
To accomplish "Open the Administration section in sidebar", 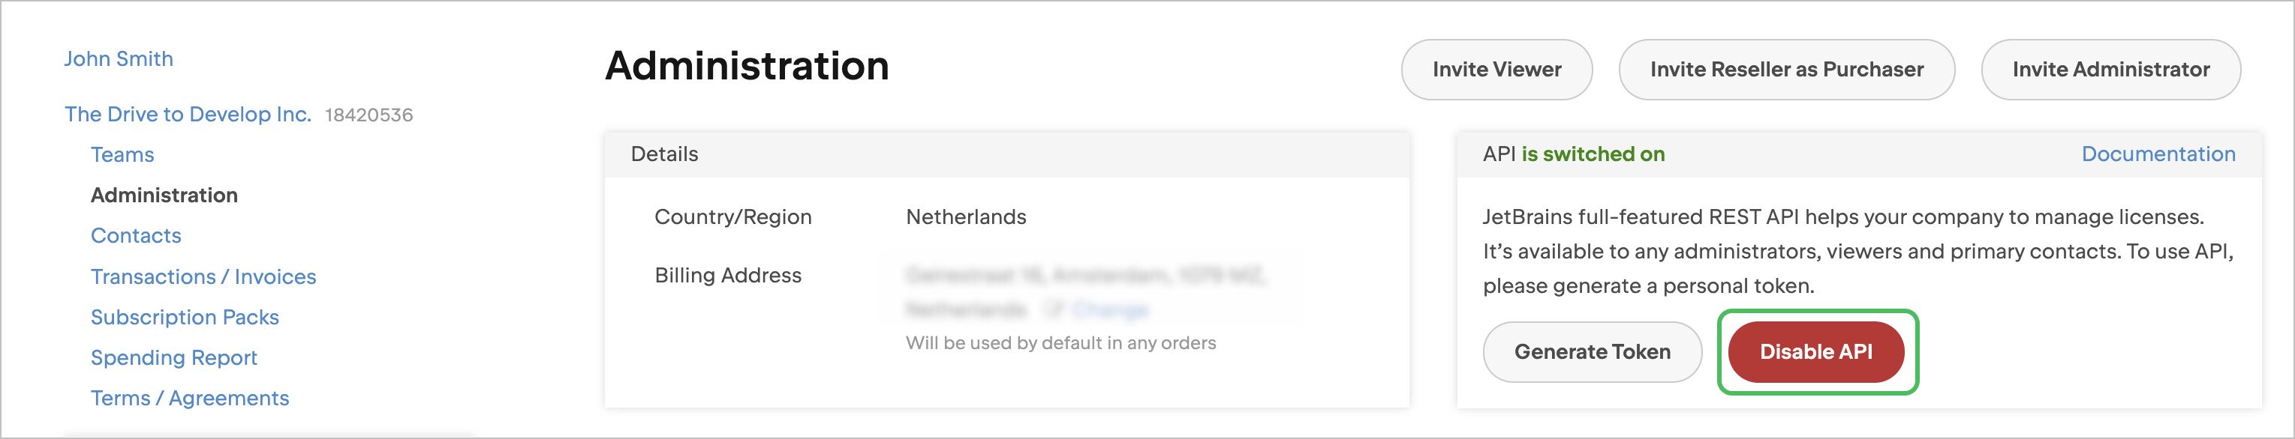I will (x=163, y=195).
